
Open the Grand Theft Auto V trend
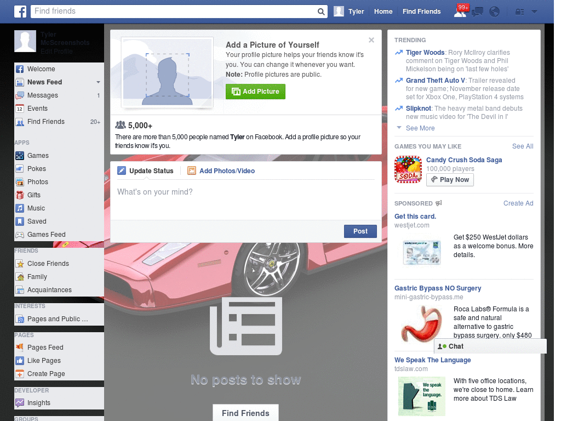pos(436,81)
